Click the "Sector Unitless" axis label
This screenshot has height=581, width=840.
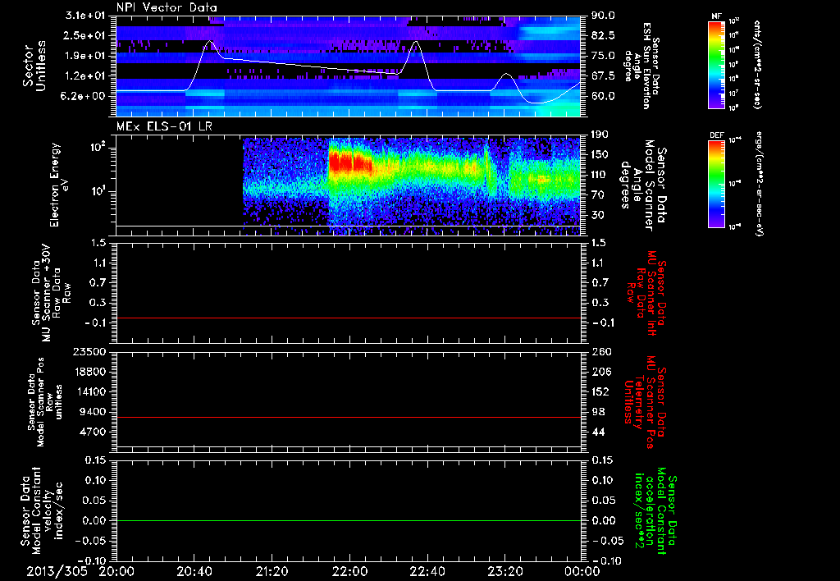tap(34, 66)
